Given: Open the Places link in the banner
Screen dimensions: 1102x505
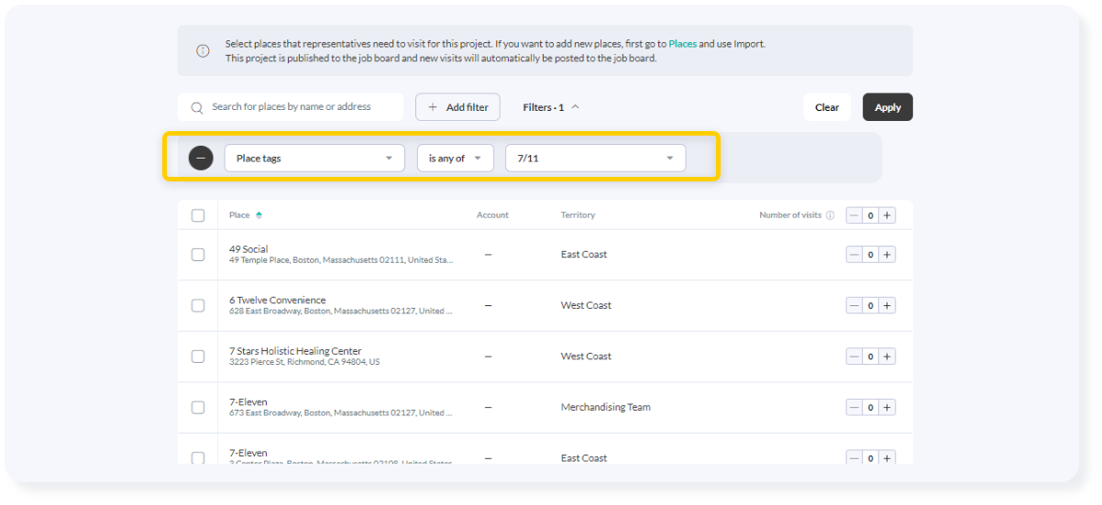Looking at the screenshot, I should (682, 44).
